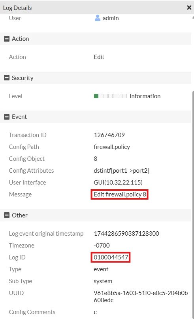Click the 'Config Attributes' field label
Viewport: 194px width, 322px height.
pyautogui.click(x=31, y=171)
